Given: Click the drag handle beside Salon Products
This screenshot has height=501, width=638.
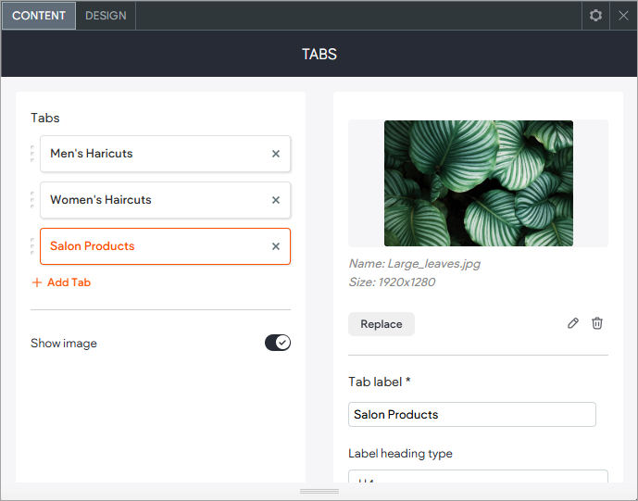Looking at the screenshot, I should point(32,246).
